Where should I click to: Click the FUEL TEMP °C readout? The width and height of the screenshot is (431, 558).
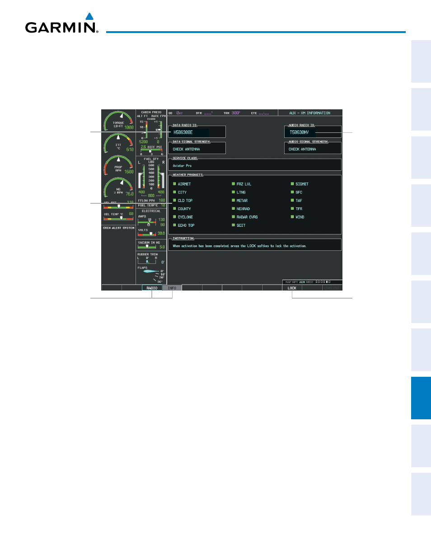(x=151, y=205)
